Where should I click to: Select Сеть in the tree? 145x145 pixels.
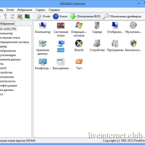pos(2,64)
